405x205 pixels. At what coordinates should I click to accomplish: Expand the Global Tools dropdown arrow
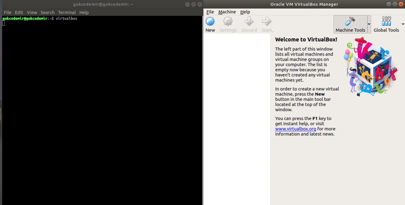pos(403,24)
